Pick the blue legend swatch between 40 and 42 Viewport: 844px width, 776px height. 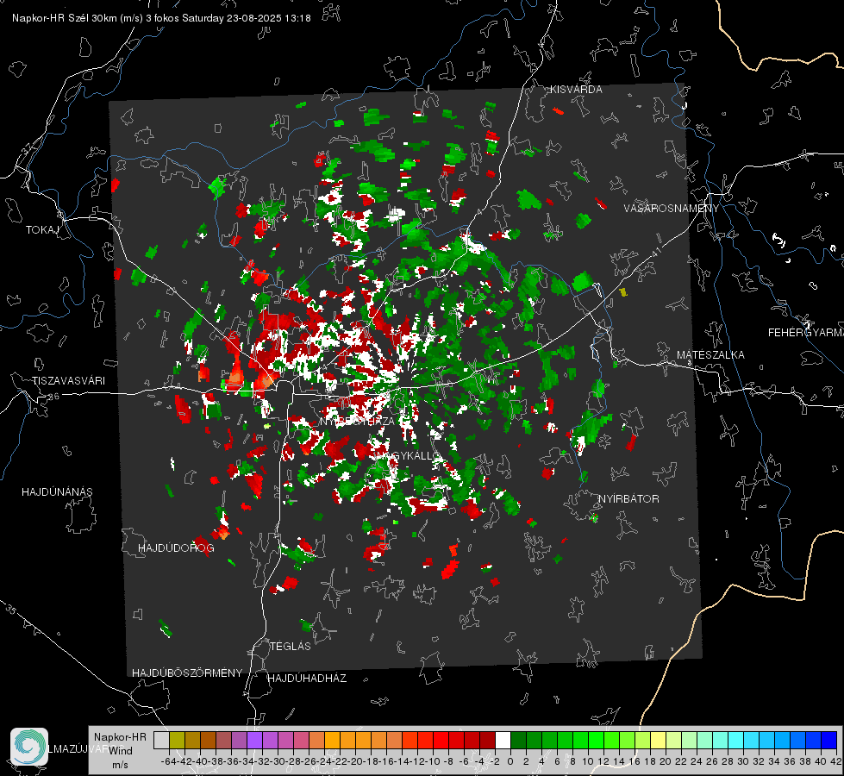pos(829,740)
